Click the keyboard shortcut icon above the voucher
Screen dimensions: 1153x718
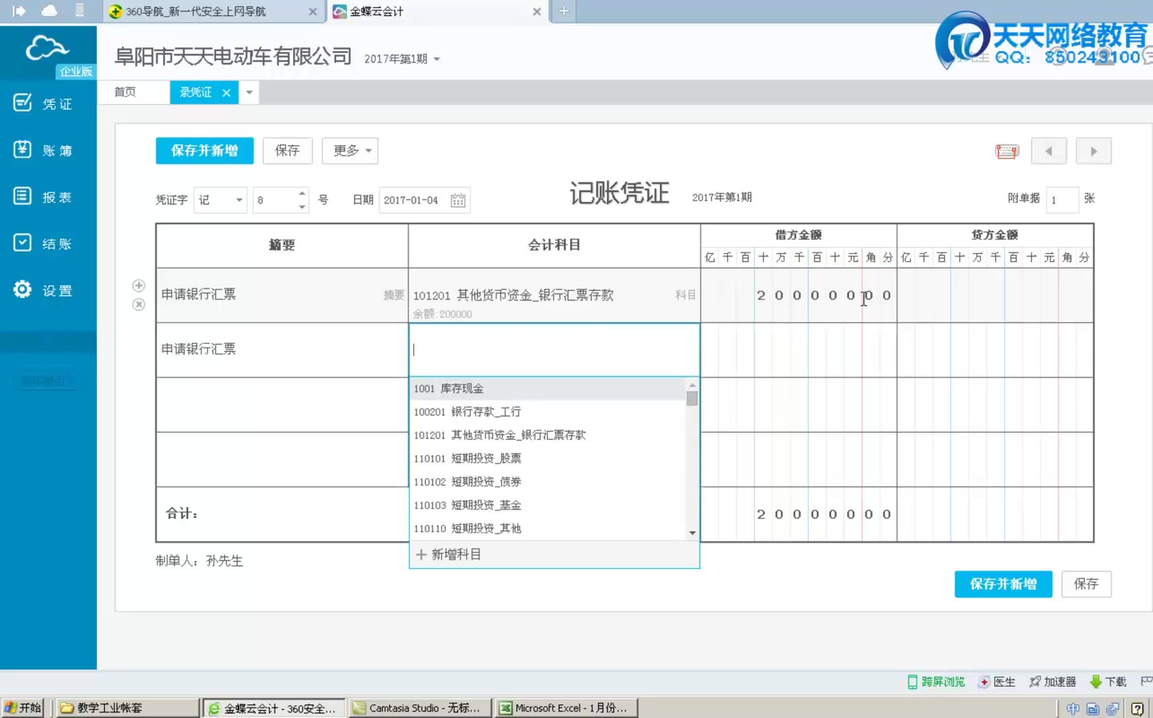[1006, 151]
